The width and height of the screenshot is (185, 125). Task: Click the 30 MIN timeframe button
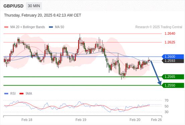tap(34, 6)
